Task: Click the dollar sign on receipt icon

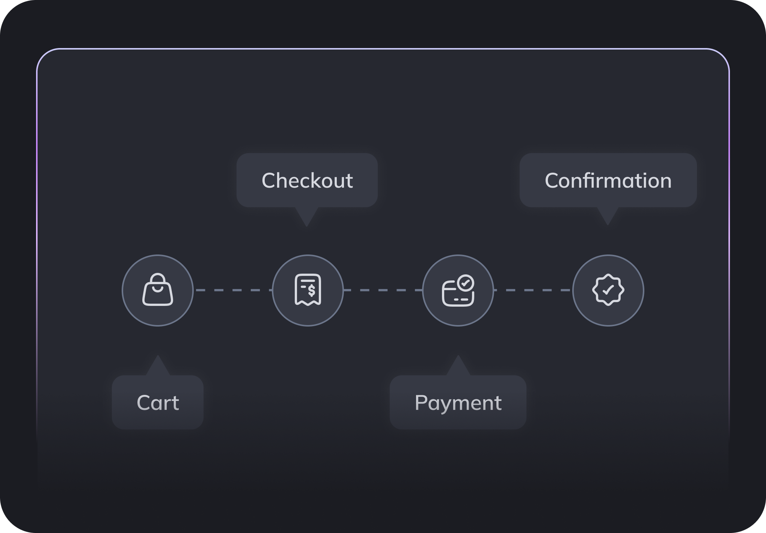Action: [312, 291]
